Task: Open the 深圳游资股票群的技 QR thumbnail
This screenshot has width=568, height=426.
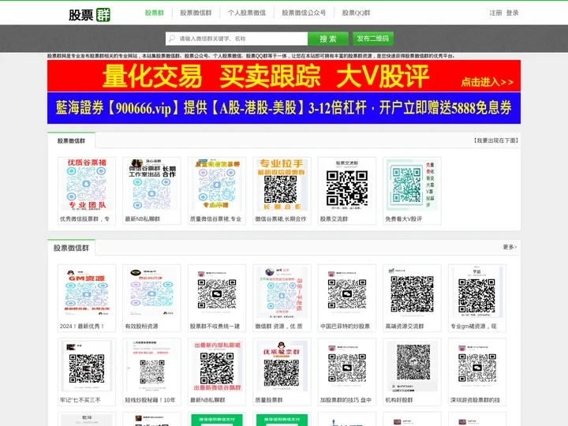Action: pyautogui.click(x=476, y=366)
